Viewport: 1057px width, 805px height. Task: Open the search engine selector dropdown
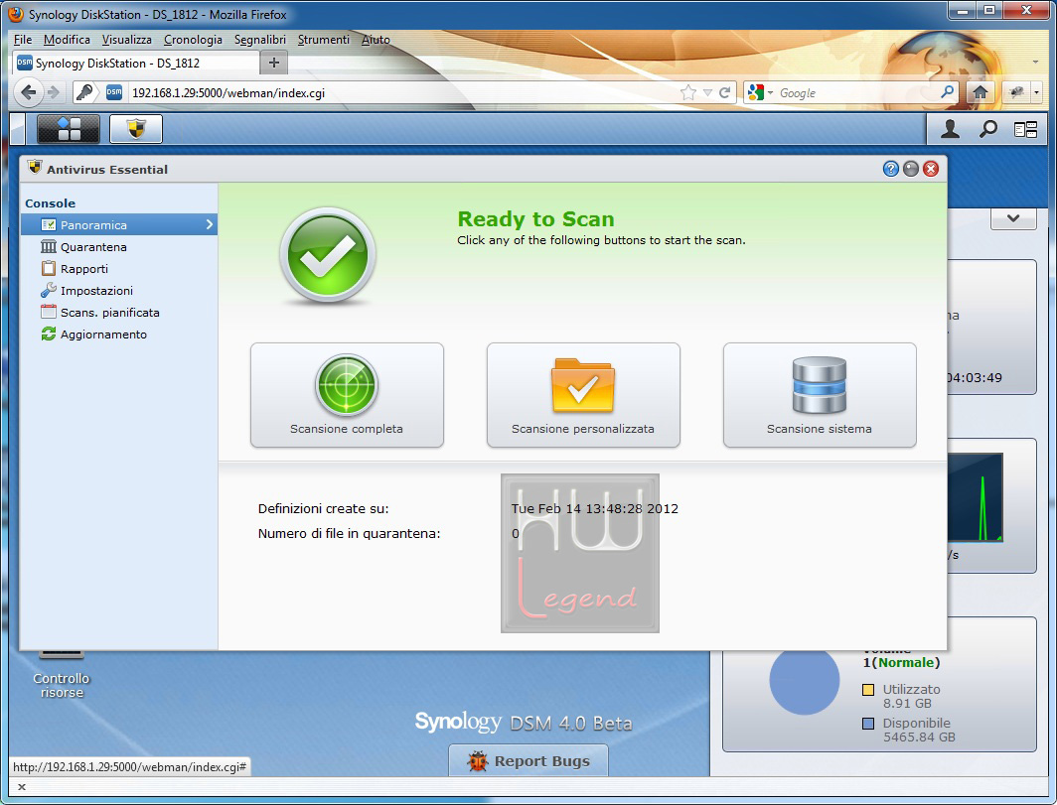tap(759, 93)
